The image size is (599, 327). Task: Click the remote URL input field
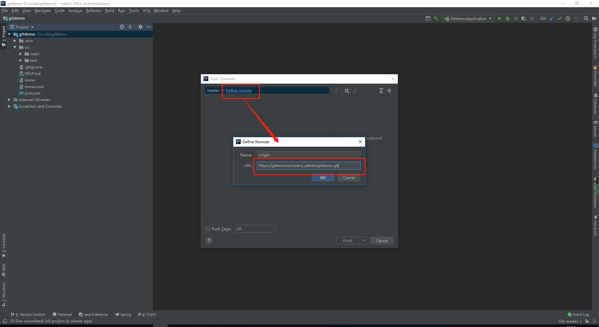point(309,165)
